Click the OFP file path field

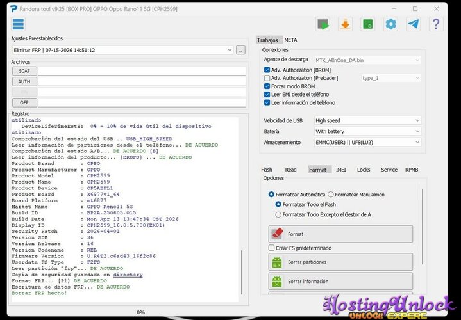pos(142,103)
